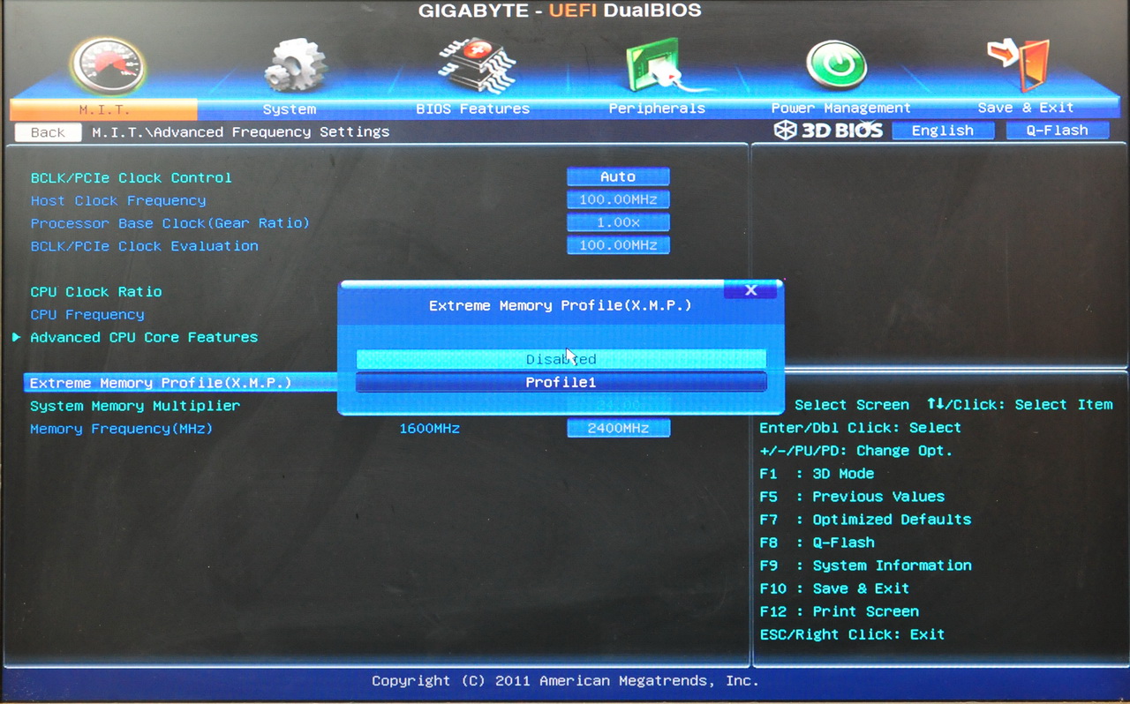Viewport: 1130px width, 704px height.
Task: Click the GIGABYTE - UEFI DualBIOS title
Action: (x=560, y=11)
